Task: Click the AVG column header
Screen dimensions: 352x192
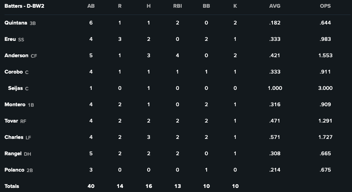Action: click(274, 6)
